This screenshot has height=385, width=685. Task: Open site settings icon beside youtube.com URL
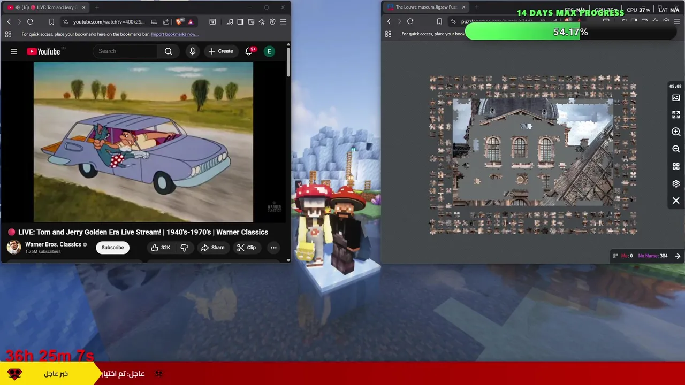pyautogui.click(x=65, y=22)
